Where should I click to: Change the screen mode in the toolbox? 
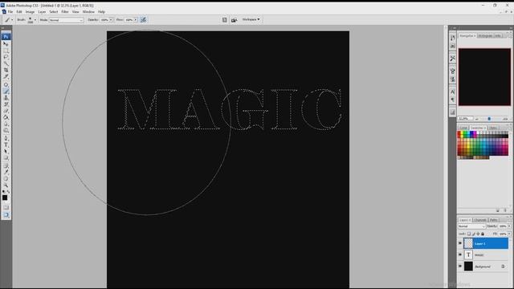point(6,215)
